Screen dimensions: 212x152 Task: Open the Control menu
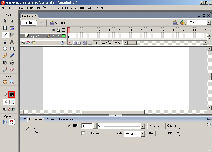[x=80, y=8]
